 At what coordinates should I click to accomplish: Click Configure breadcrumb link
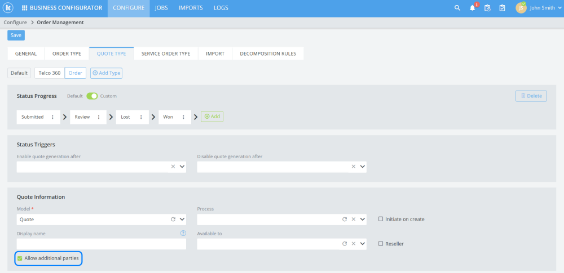click(15, 23)
